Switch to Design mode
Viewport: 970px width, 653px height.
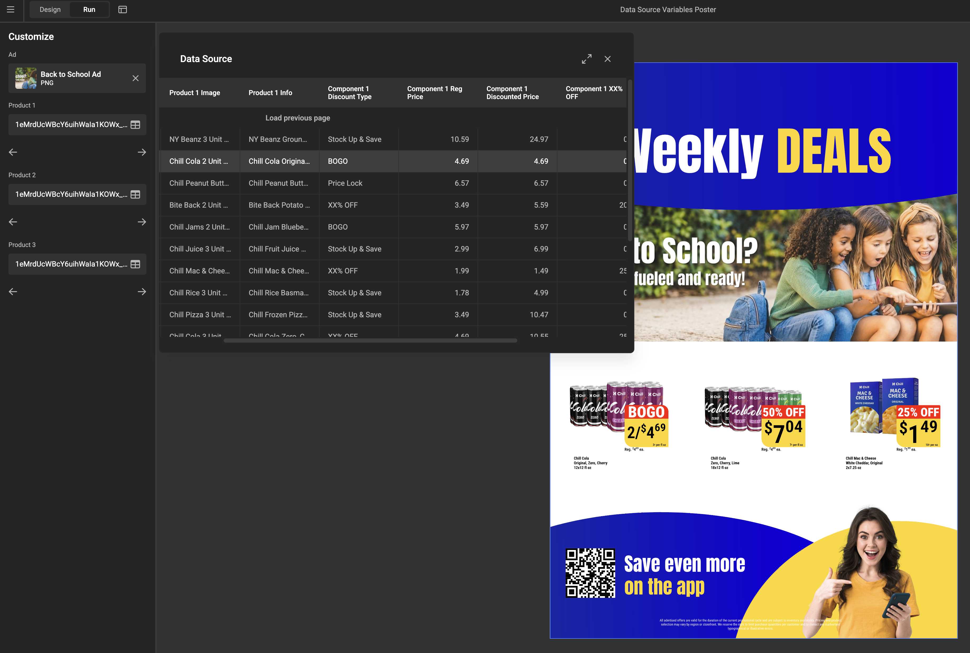tap(50, 10)
